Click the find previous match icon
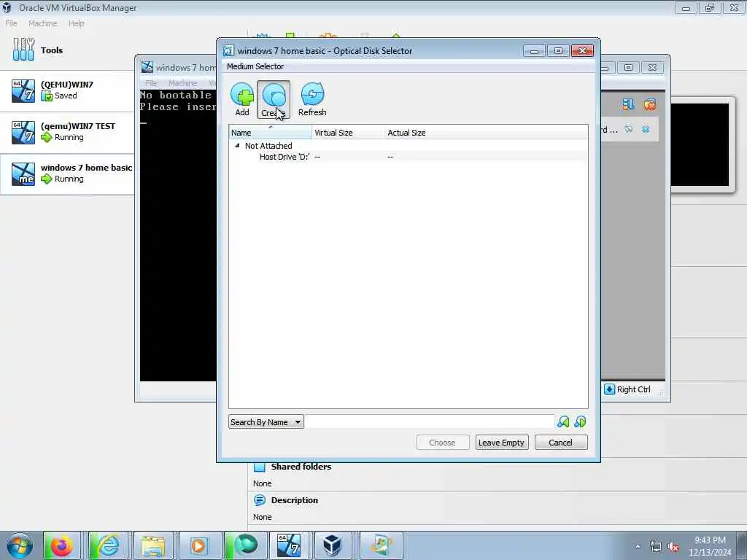The height and width of the screenshot is (560, 747). click(563, 422)
